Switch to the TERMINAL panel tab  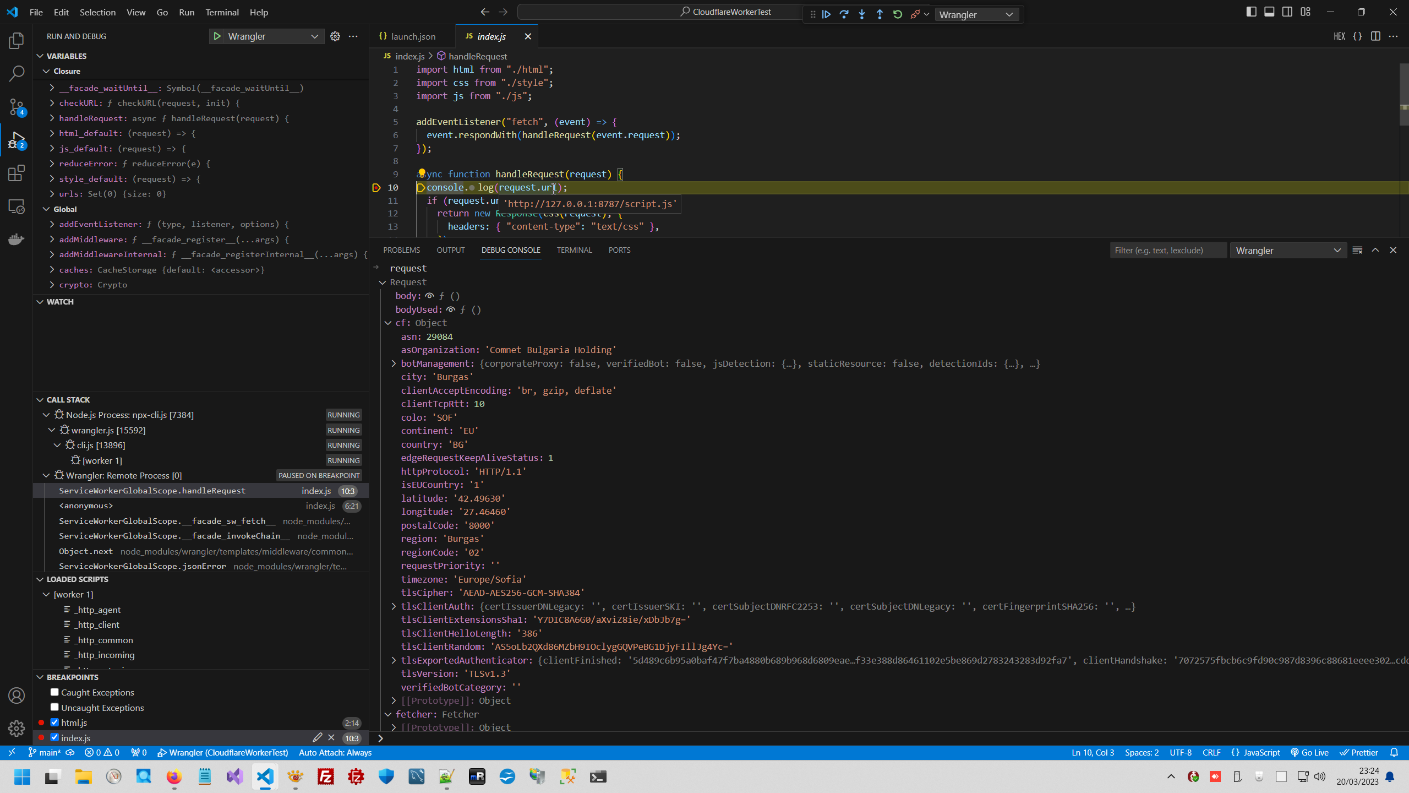point(574,250)
